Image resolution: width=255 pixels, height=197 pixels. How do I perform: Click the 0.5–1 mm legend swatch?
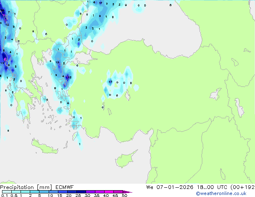coord(16,192)
